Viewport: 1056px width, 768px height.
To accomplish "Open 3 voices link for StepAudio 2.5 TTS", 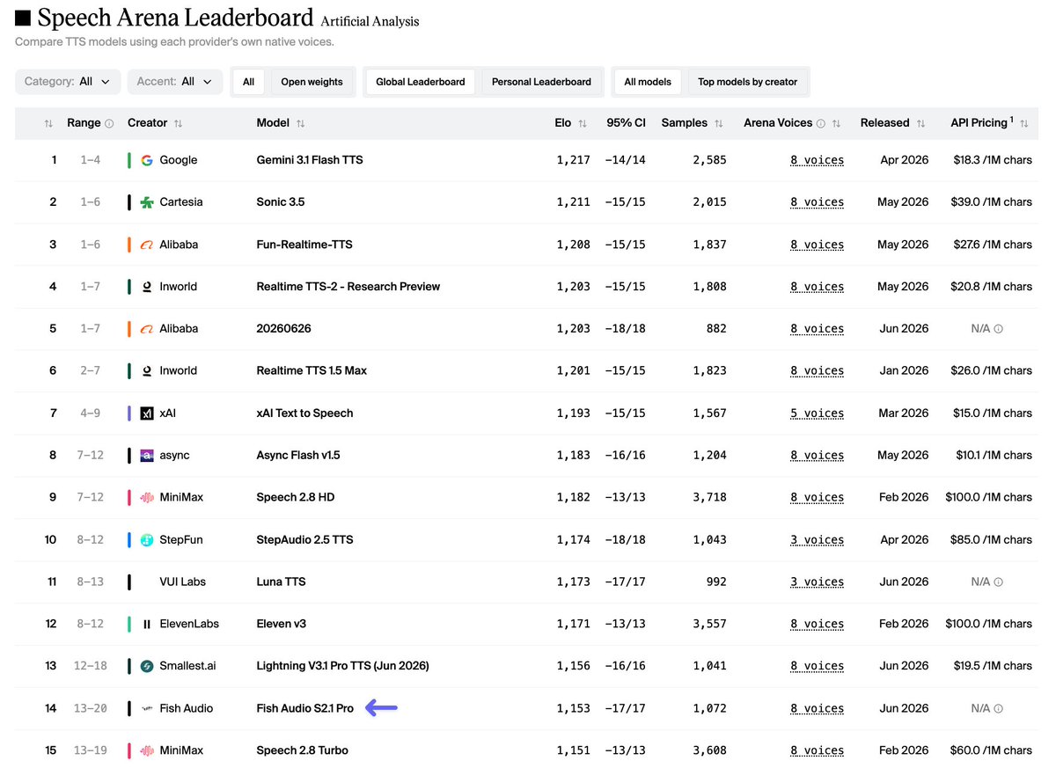I will click(x=817, y=540).
